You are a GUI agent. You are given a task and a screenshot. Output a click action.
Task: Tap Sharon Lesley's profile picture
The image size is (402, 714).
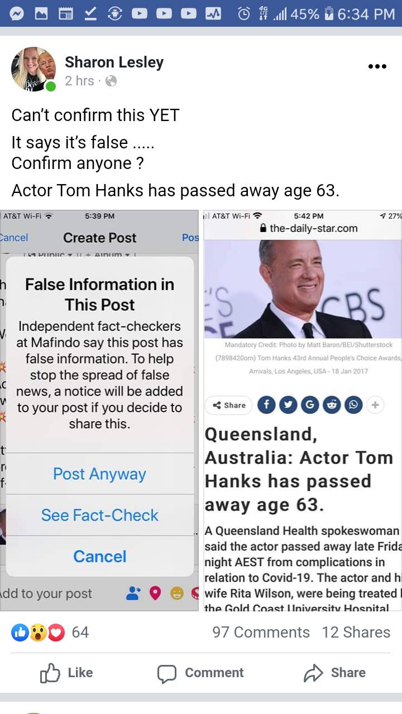click(x=33, y=69)
